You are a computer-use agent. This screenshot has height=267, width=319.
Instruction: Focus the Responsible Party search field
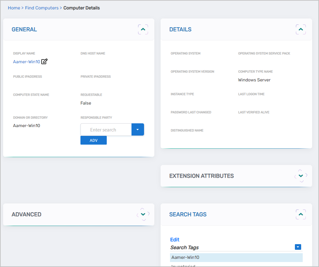point(106,130)
